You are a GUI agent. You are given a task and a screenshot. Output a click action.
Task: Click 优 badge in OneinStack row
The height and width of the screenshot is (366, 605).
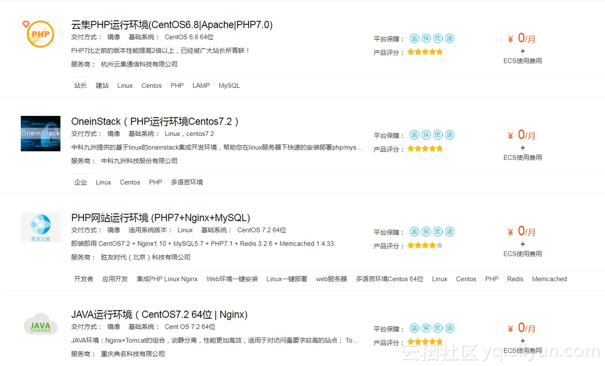[x=438, y=135]
